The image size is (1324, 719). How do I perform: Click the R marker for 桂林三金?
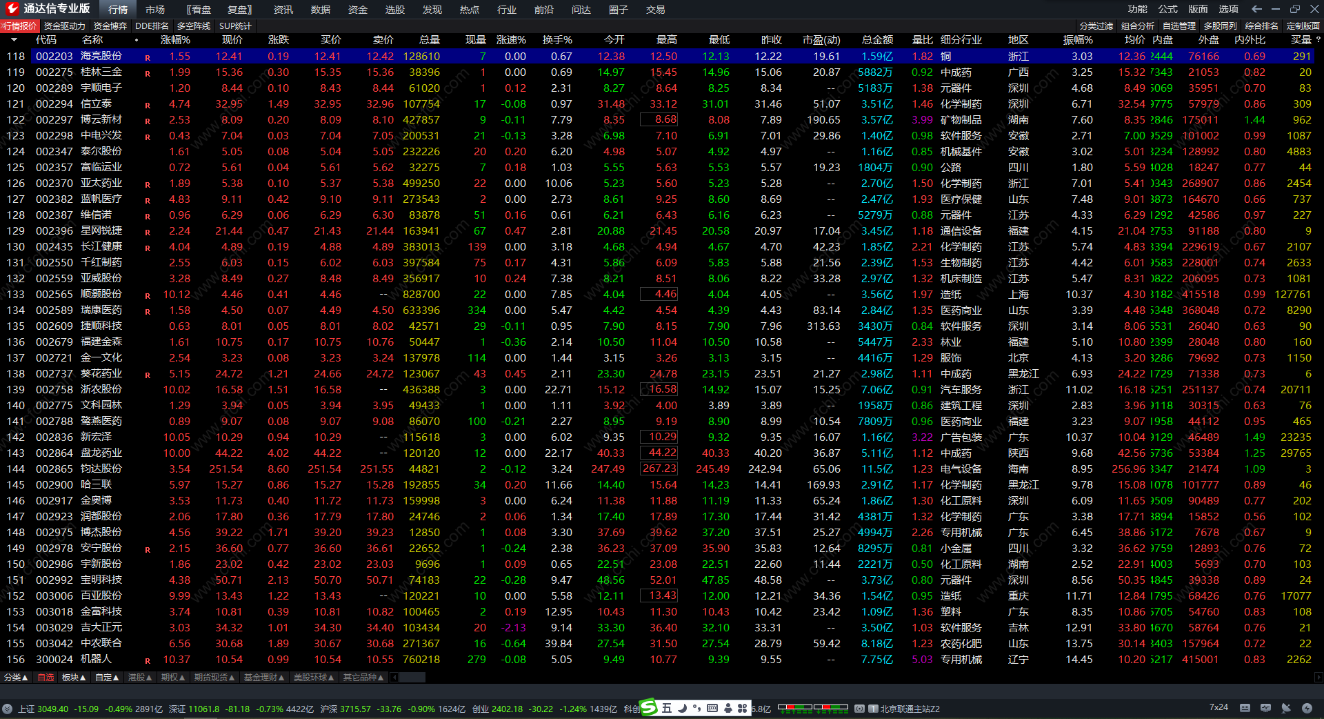tap(148, 74)
